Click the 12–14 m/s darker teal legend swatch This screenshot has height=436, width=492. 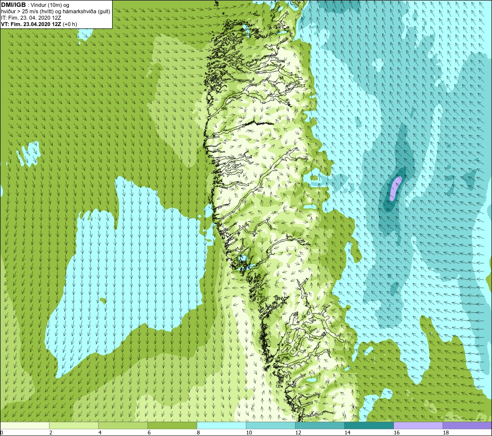pos(320,425)
